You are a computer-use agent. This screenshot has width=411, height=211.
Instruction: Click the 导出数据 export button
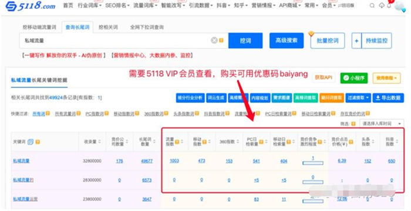click(388, 98)
